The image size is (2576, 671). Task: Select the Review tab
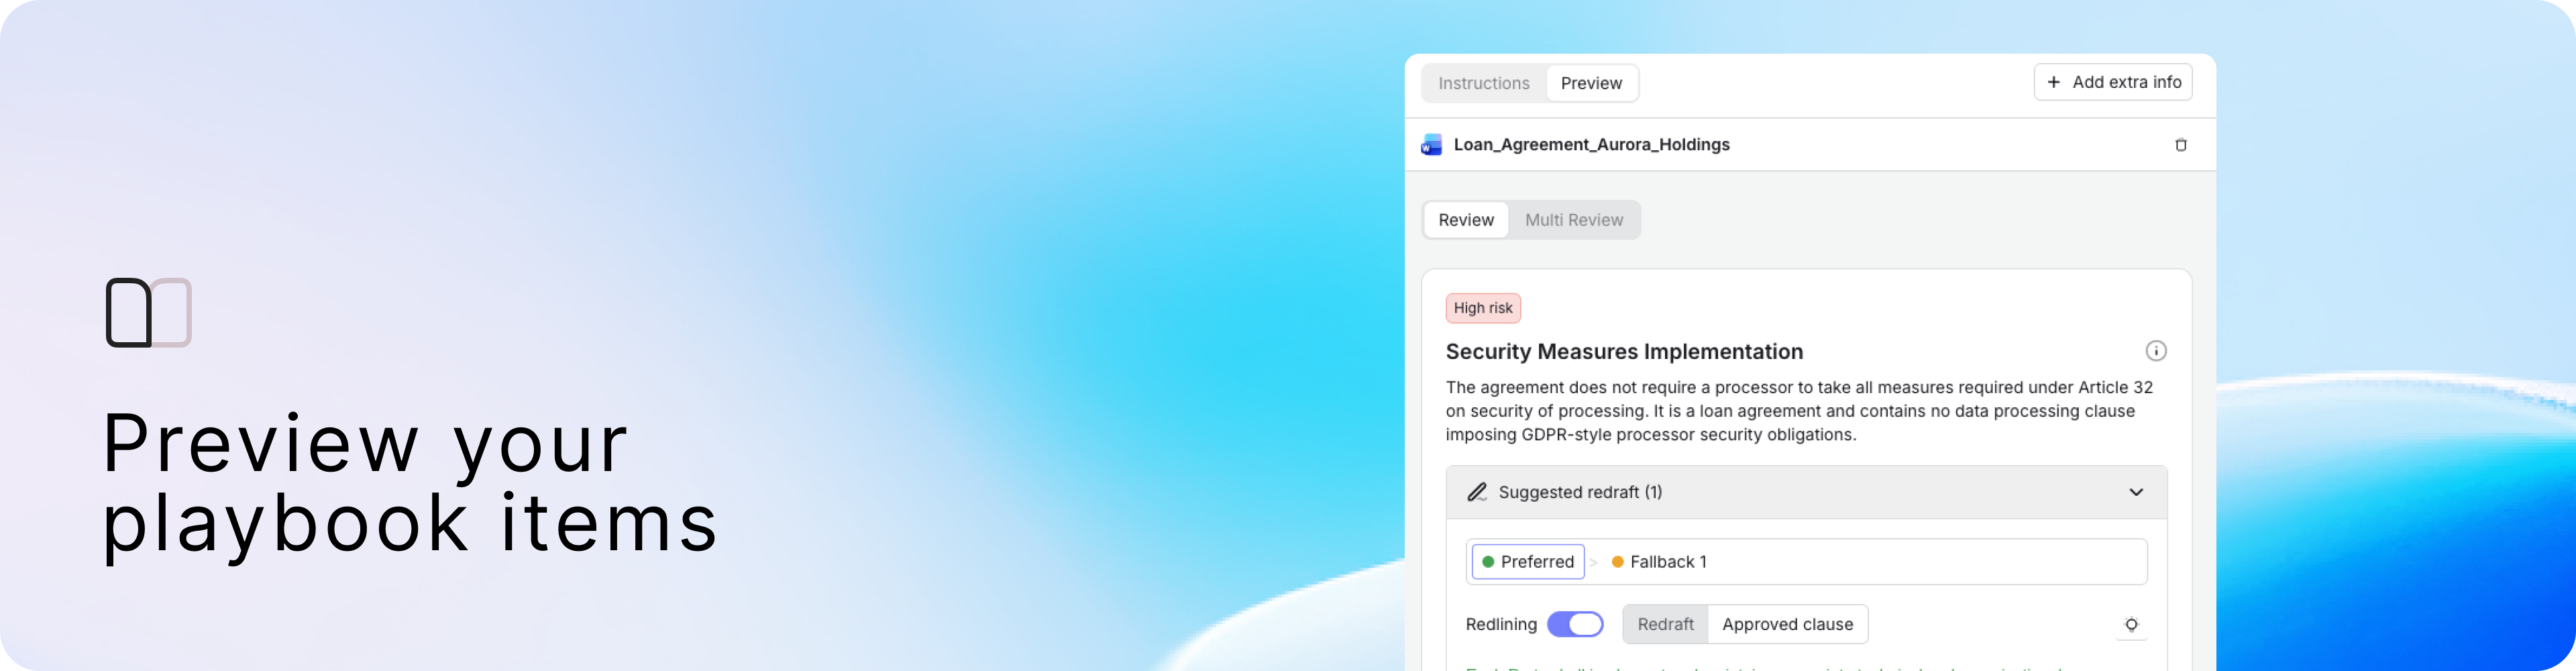point(1466,220)
